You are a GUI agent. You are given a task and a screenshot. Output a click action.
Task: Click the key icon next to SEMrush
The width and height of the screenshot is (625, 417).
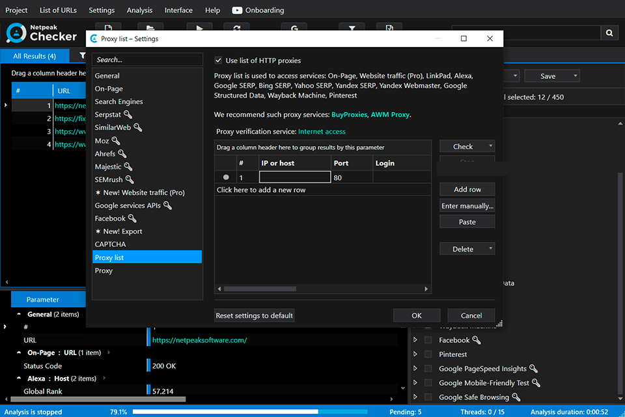pos(130,180)
